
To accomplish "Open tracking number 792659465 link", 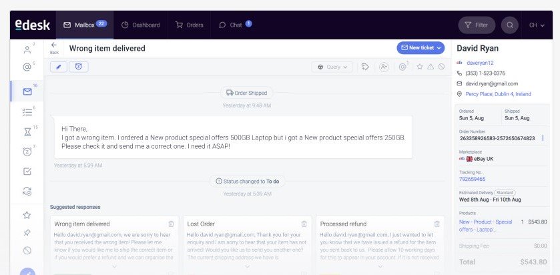I will [x=472, y=179].
